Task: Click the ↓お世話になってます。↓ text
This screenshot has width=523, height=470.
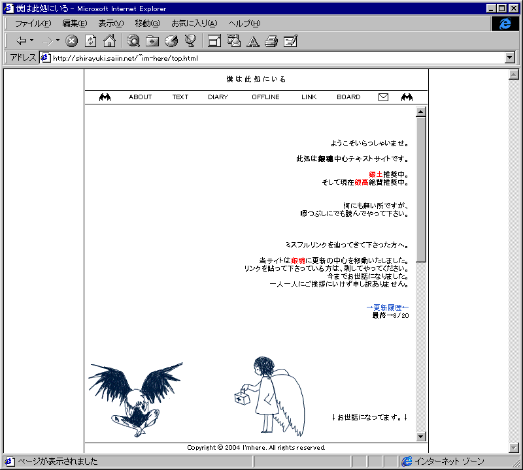Action: (x=369, y=417)
